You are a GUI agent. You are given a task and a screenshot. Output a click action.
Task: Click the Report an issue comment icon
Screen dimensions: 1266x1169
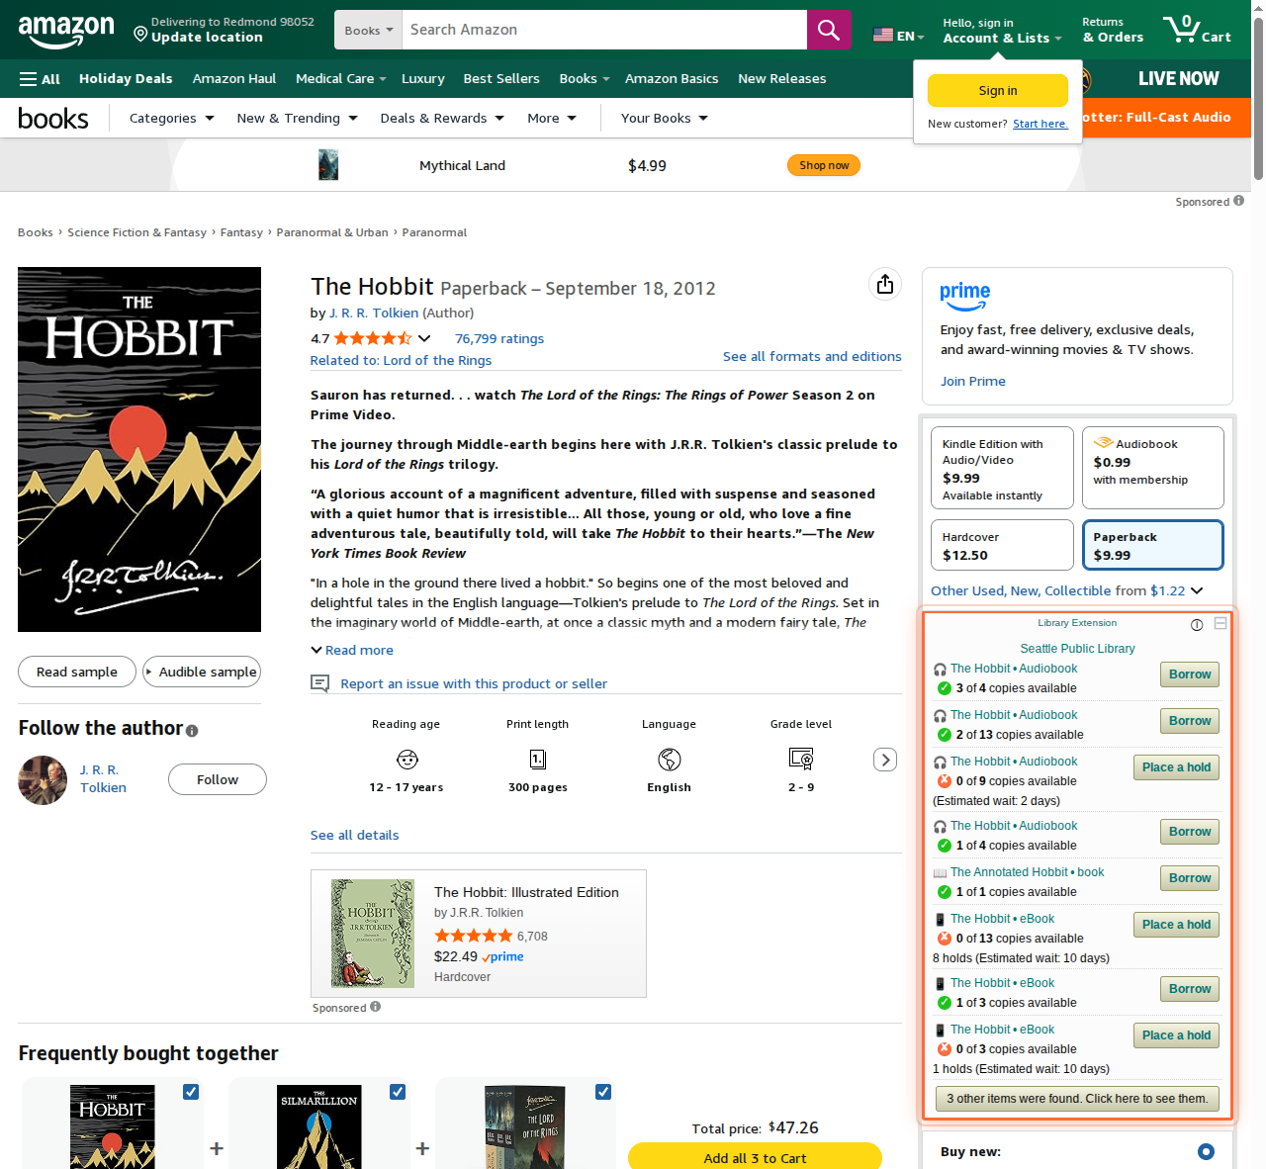pyautogui.click(x=319, y=683)
